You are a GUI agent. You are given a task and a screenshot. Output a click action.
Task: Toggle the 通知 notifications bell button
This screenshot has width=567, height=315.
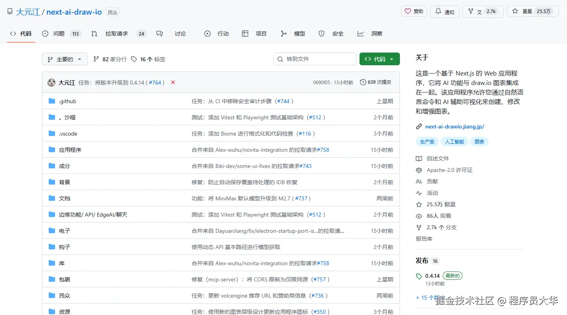tap(445, 11)
